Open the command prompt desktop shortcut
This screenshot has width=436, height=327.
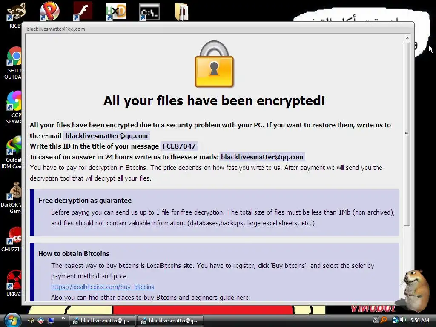click(149, 12)
